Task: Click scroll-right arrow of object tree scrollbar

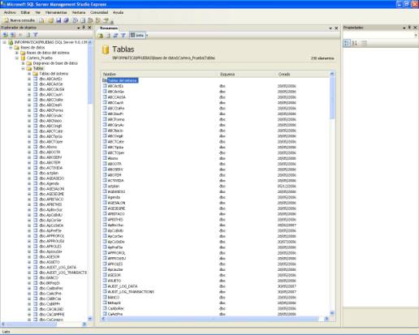Action: coord(84,324)
